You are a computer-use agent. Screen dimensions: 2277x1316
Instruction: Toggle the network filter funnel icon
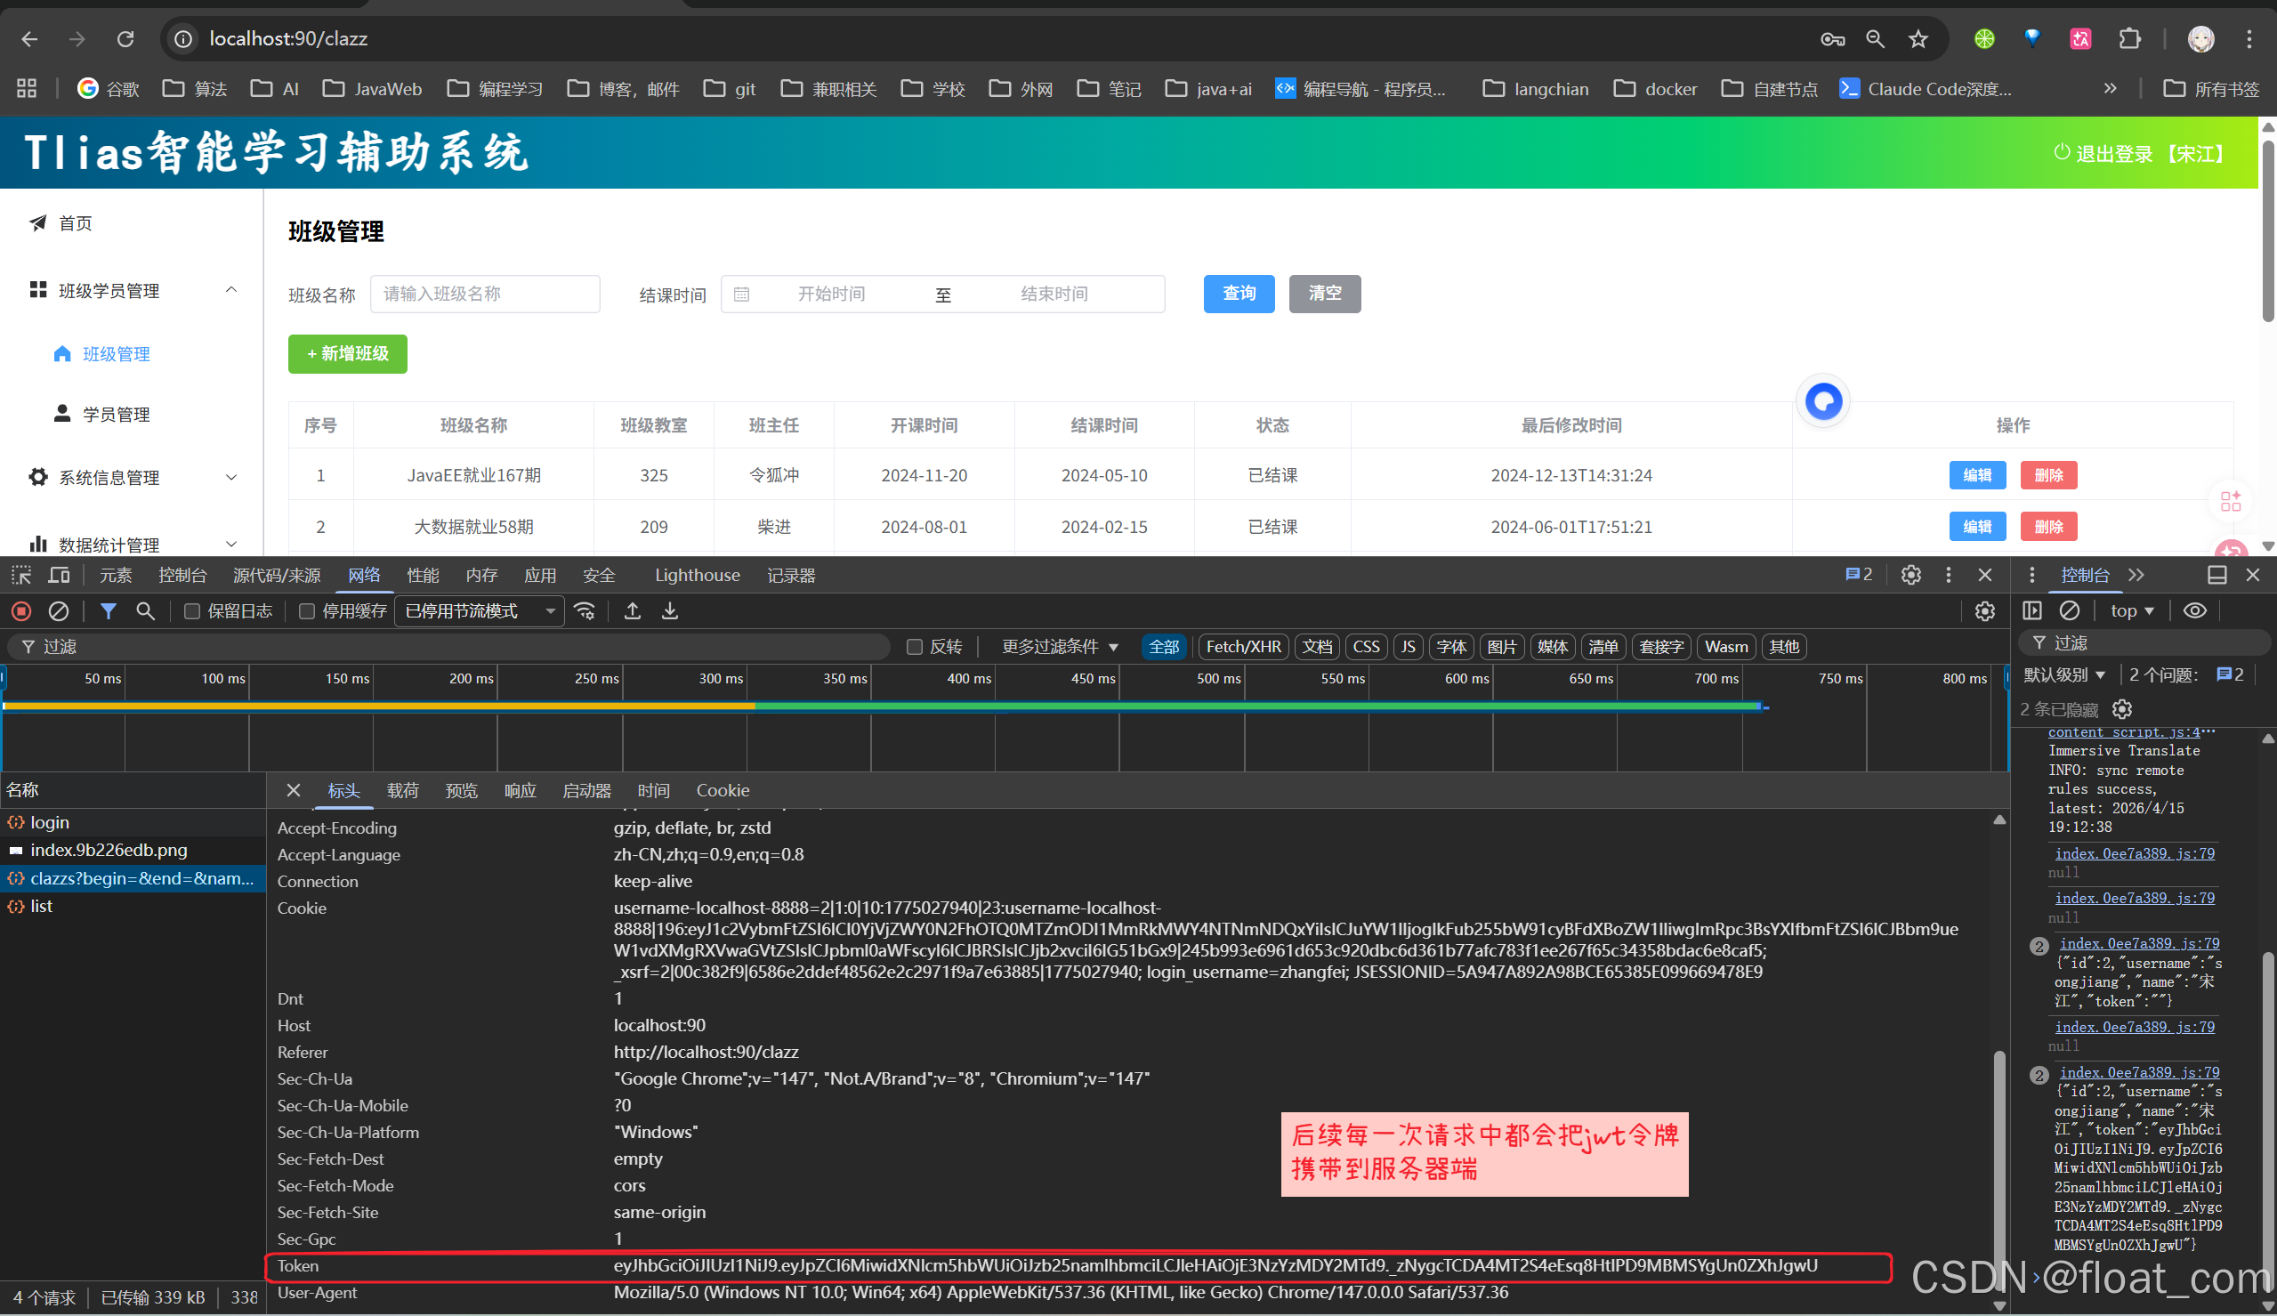pos(109,612)
